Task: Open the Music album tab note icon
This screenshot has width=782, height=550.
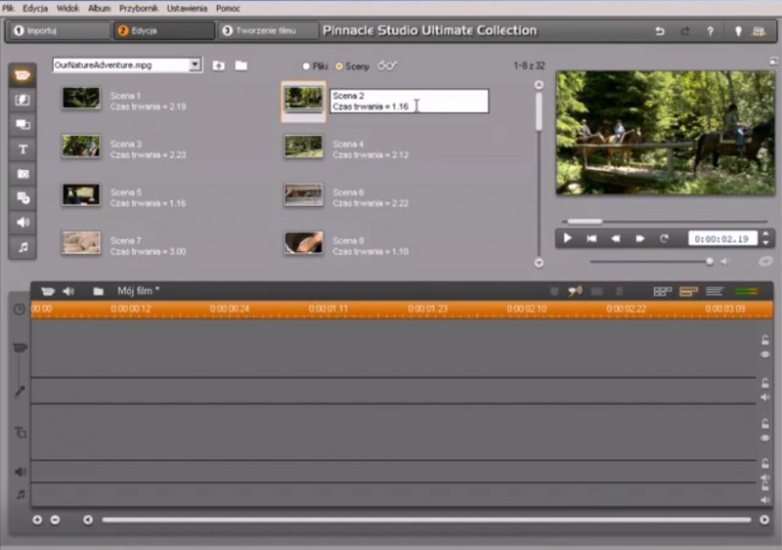Action: point(22,247)
